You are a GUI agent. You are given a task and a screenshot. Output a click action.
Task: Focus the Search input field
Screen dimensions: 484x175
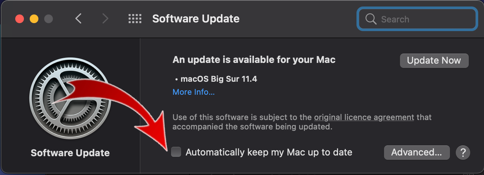(417, 19)
